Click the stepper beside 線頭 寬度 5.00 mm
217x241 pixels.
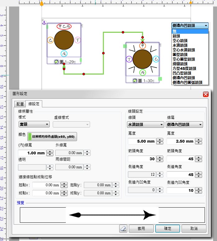coord(160,141)
